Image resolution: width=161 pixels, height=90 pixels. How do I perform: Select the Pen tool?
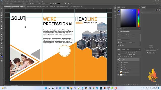[x=2, y=39]
